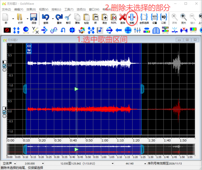Select the round button below left channel checkbox
The width and height of the screenshot is (202, 170).
point(4,70)
